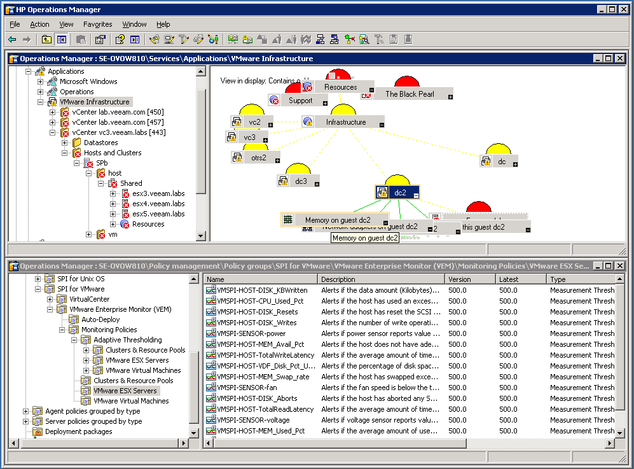Screen dimensions: 634x469
Task: Select VMware ESX Servers in policy tree
Action: [x=125, y=391]
